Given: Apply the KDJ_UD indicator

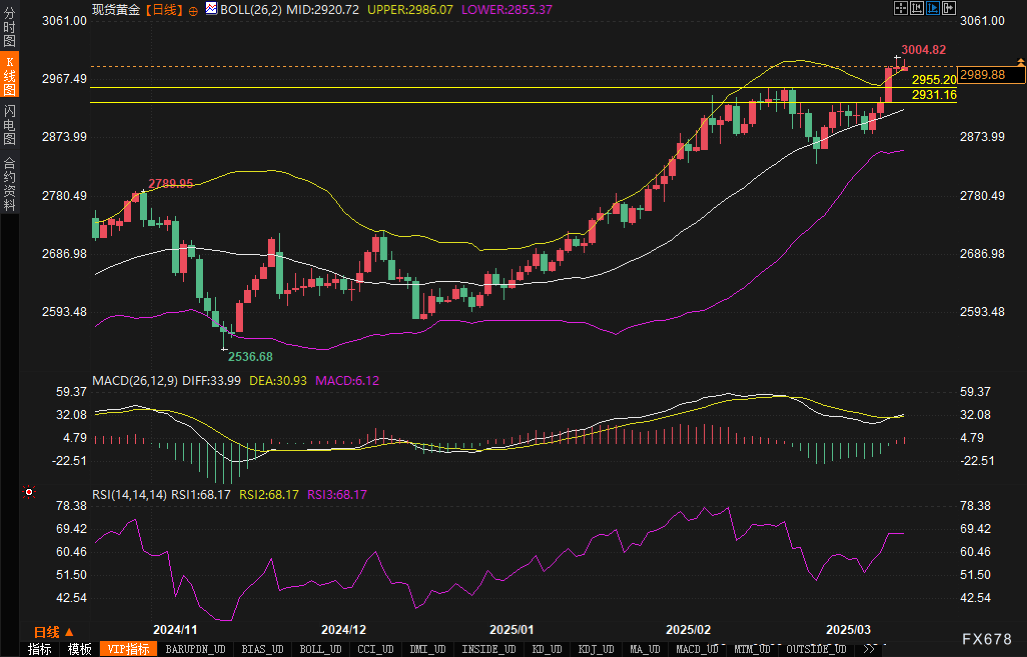Looking at the screenshot, I should (x=596, y=649).
